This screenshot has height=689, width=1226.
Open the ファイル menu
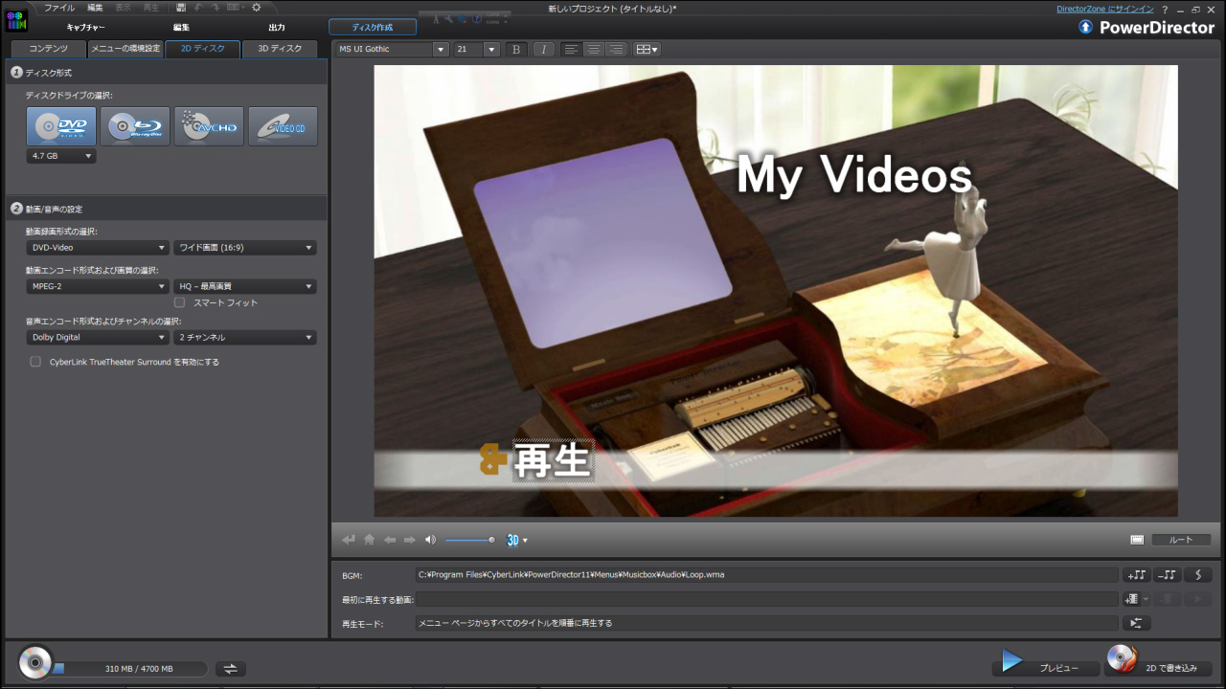(59, 8)
